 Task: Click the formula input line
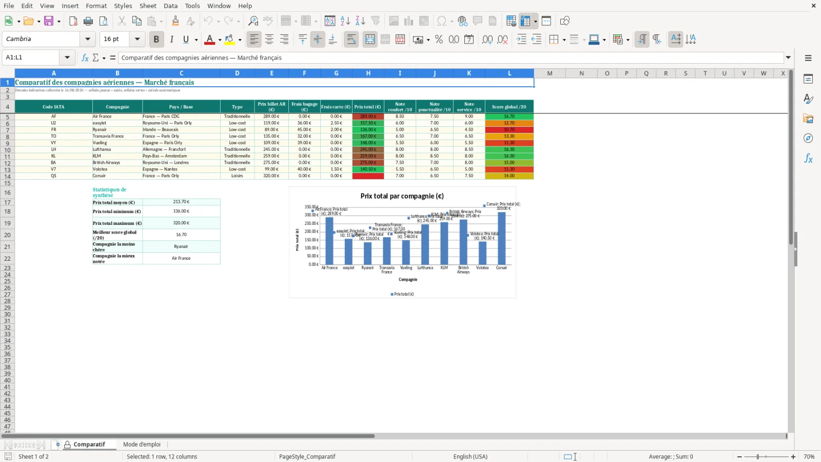point(451,57)
